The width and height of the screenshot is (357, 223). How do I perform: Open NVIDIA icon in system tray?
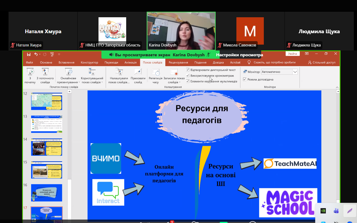[x=323, y=211]
